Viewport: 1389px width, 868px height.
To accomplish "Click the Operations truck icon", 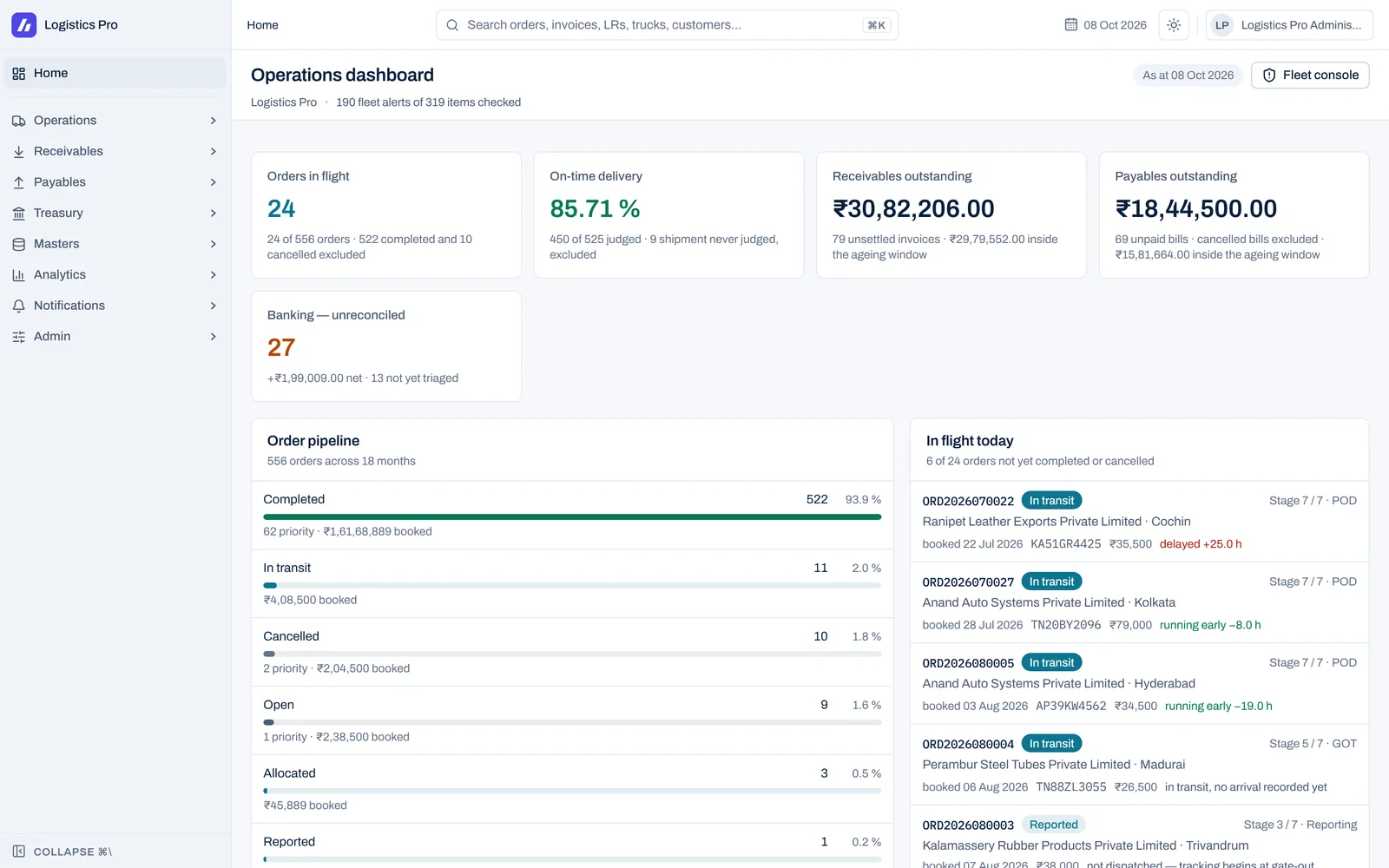I will tap(18, 121).
